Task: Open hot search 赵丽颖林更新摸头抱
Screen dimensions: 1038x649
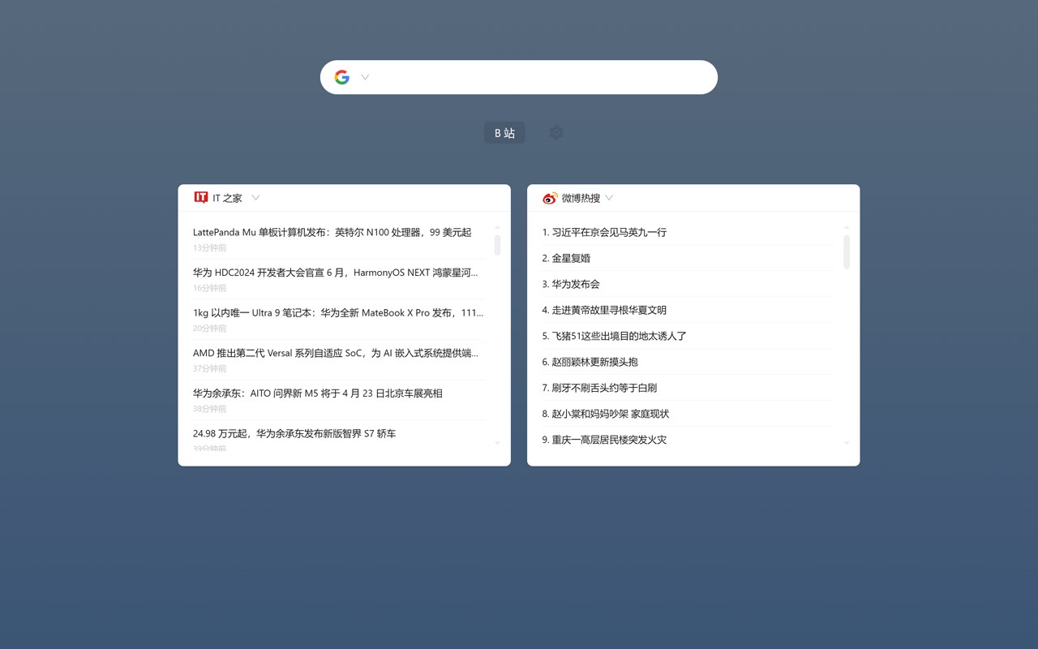Action: pos(590,362)
